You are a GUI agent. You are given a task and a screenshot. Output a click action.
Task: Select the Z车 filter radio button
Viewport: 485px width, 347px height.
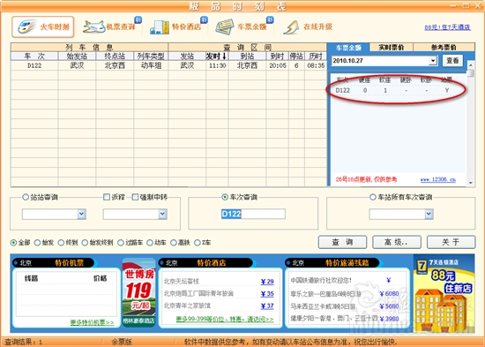click(x=198, y=243)
